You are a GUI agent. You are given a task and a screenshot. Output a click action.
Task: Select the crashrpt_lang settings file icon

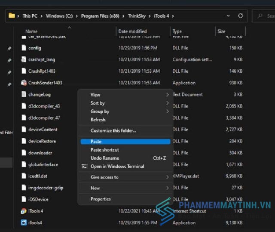click(x=24, y=59)
